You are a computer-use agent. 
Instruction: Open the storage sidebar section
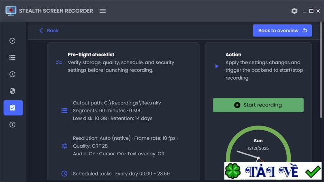tap(13, 57)
